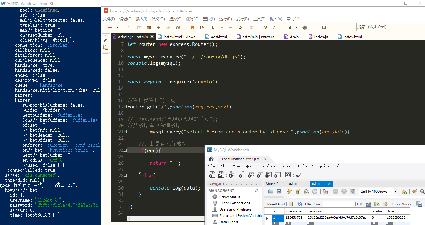Image resolution: width=425 pixels, height=225 pixels.
Task: Click the close-file icon with red X in HBuilder
Action: (x=149, y=27)
